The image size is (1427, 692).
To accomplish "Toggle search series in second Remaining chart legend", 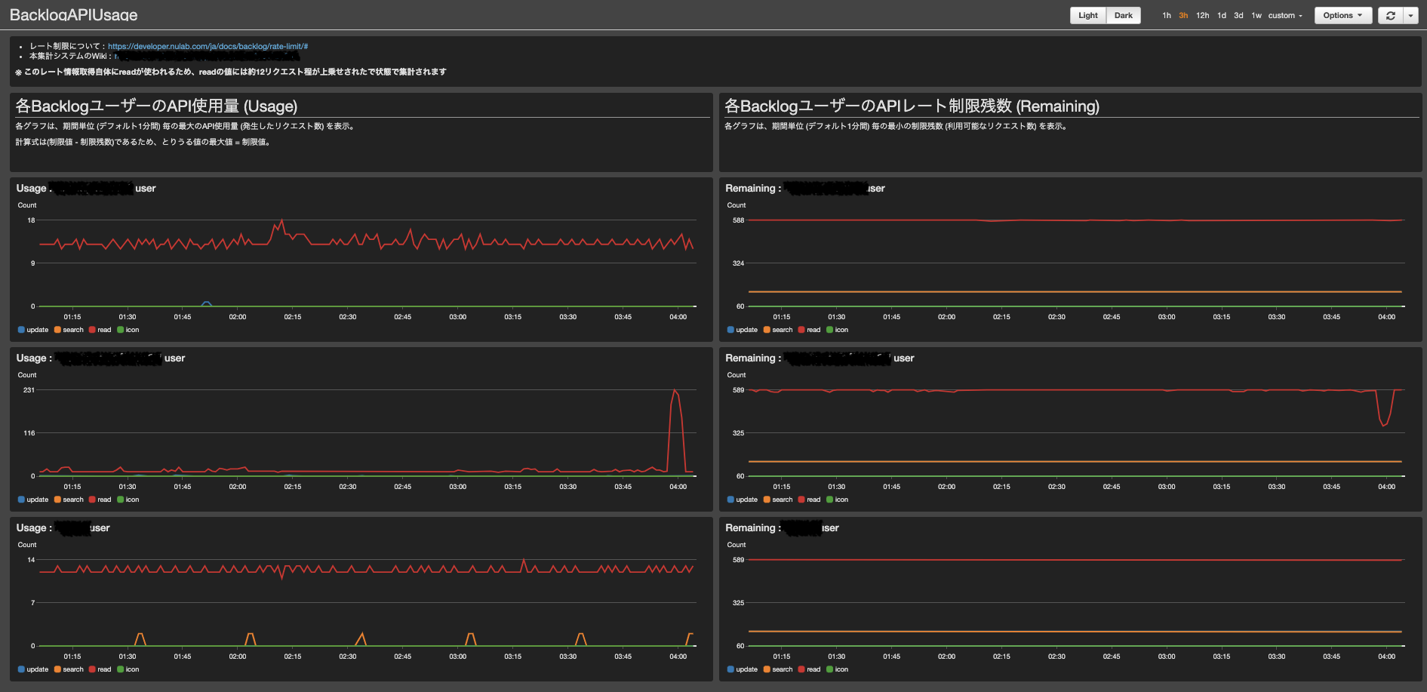I will click(778, 500).
